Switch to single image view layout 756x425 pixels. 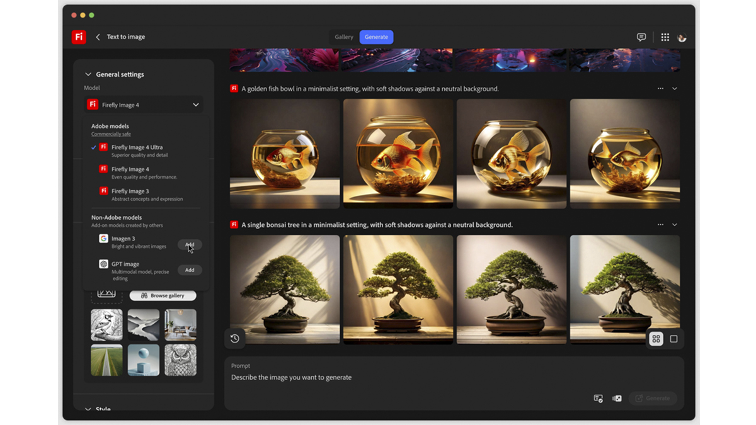673,339
